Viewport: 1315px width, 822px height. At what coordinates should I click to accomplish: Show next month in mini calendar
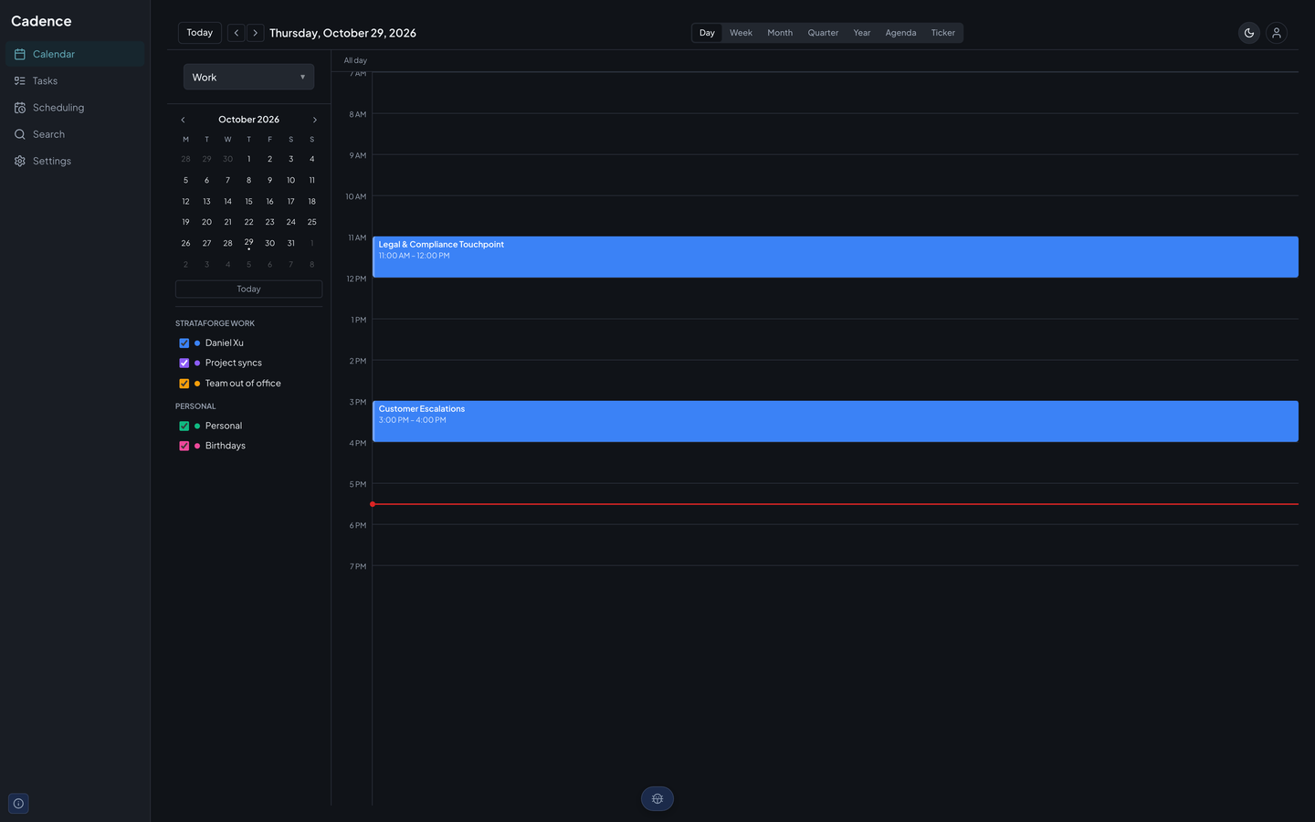pyautogui.click(x=315, y=120)
